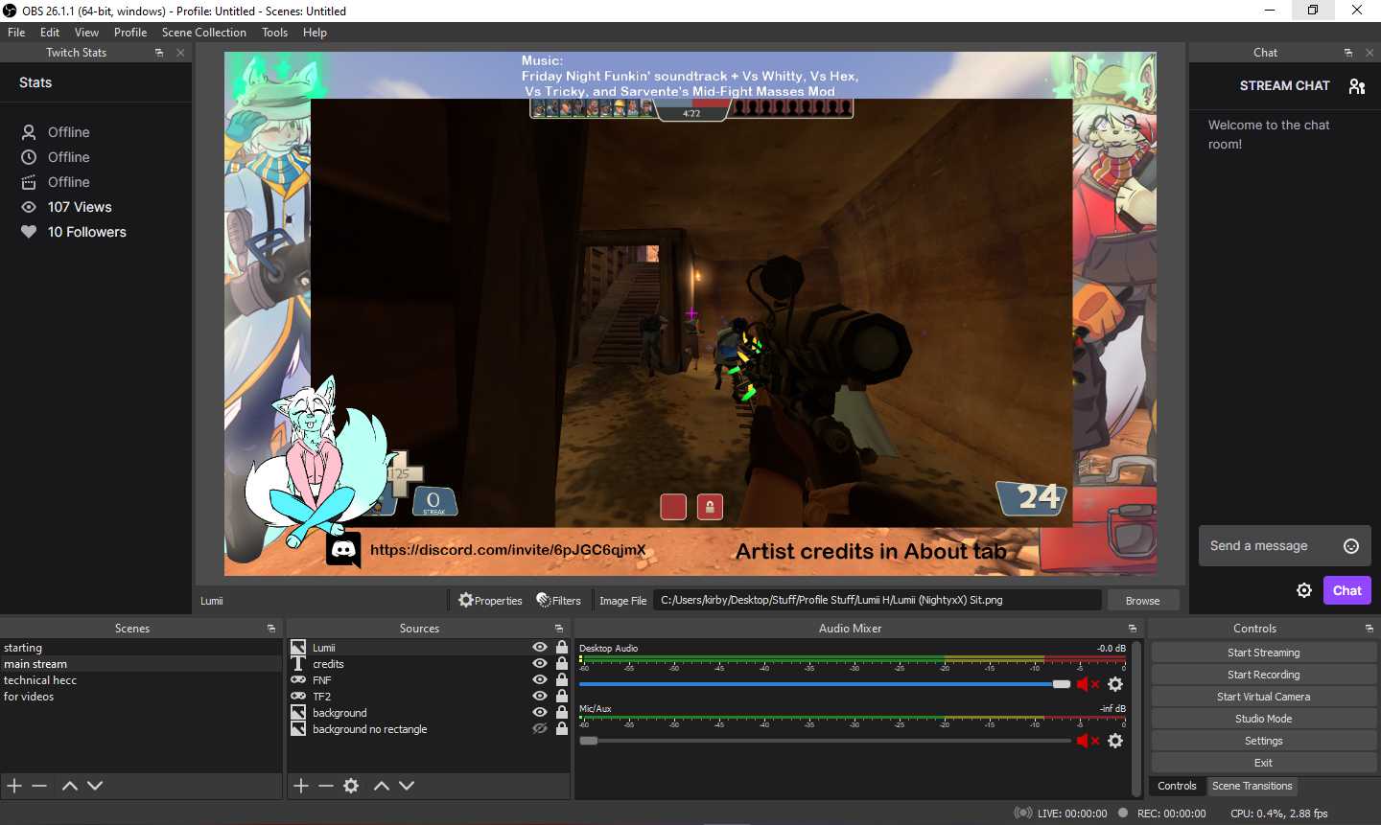This screenshot has height=825, width=1381.
Task: Show the background no rectangle source
Action: click(x=540, y=729)
